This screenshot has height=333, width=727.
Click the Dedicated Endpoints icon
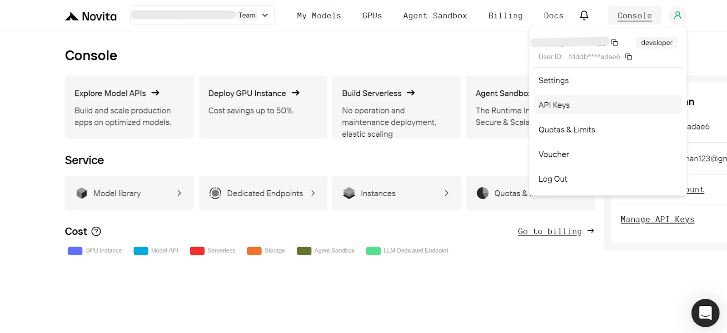(215, 193)
